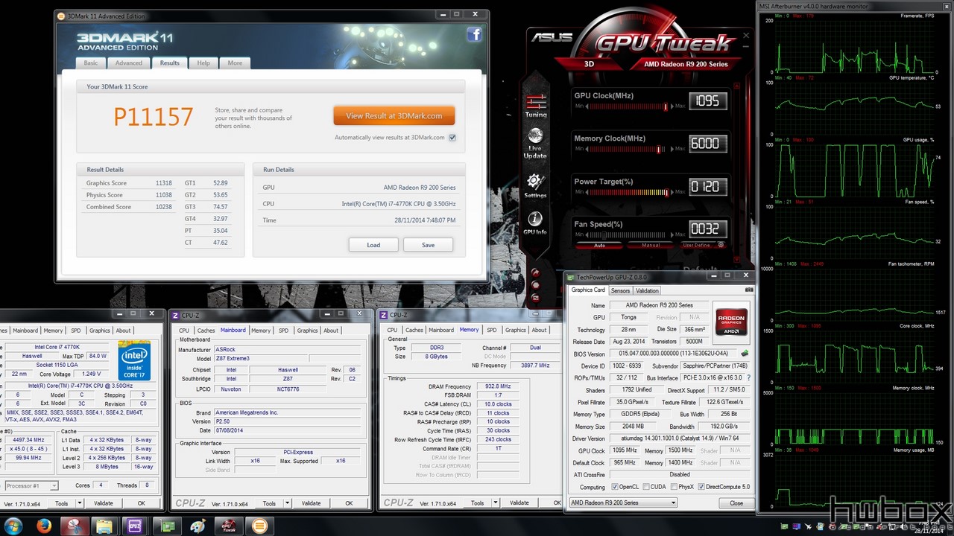Open GPU Info in GPU Tweak
The width and height of the screenshot is (954, 536).
click(x=534, y=223)
